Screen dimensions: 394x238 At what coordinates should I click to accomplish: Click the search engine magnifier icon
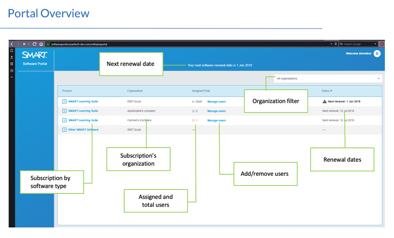click(341, 44)
